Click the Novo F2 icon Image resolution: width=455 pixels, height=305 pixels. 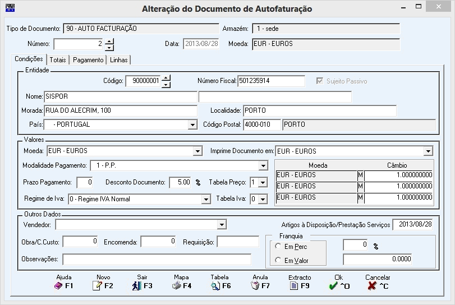(97, 286)
